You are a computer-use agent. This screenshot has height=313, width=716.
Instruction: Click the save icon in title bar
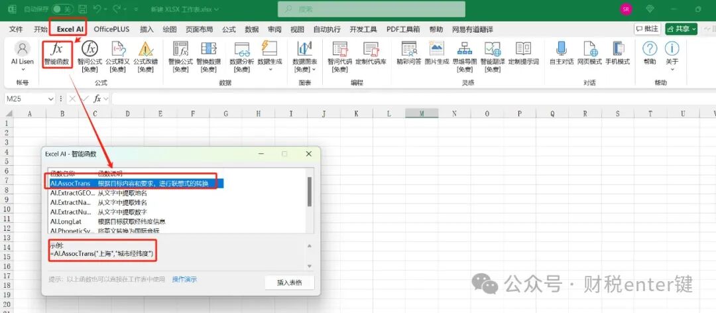point(83,9)
